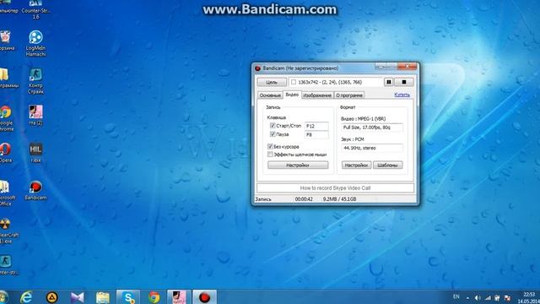This screenshot has height=304, width=540.
Task: Open the Bandicam desktop shortcut
Action: pyautogui.click(x=35, y=190)
